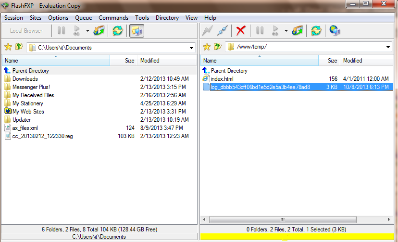This screenshot has height=242, width=398.
Task: Click the red X abort icon
Action: point(241,31)
